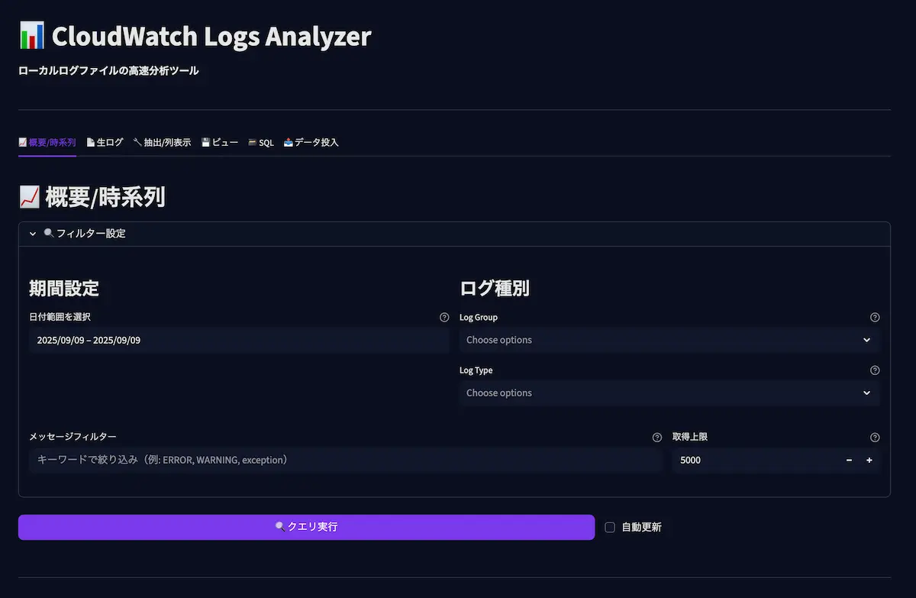Switch to the 生ログ tab
This screenshot has width=916, height=598.
pyautogui.click(x=105, y=143)
